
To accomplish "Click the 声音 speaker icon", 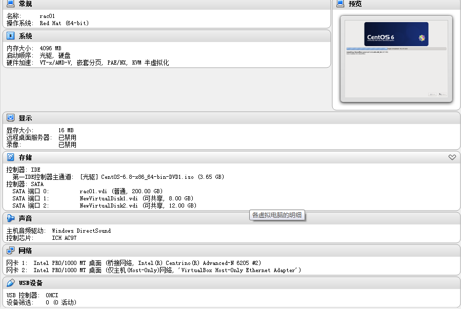I will tap(9, 218).
